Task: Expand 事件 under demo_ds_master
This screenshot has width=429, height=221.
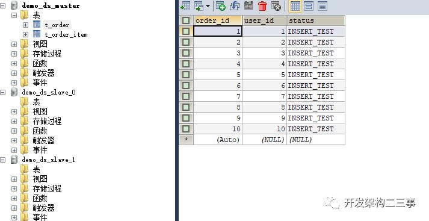Action: click(x=14, y=82)
